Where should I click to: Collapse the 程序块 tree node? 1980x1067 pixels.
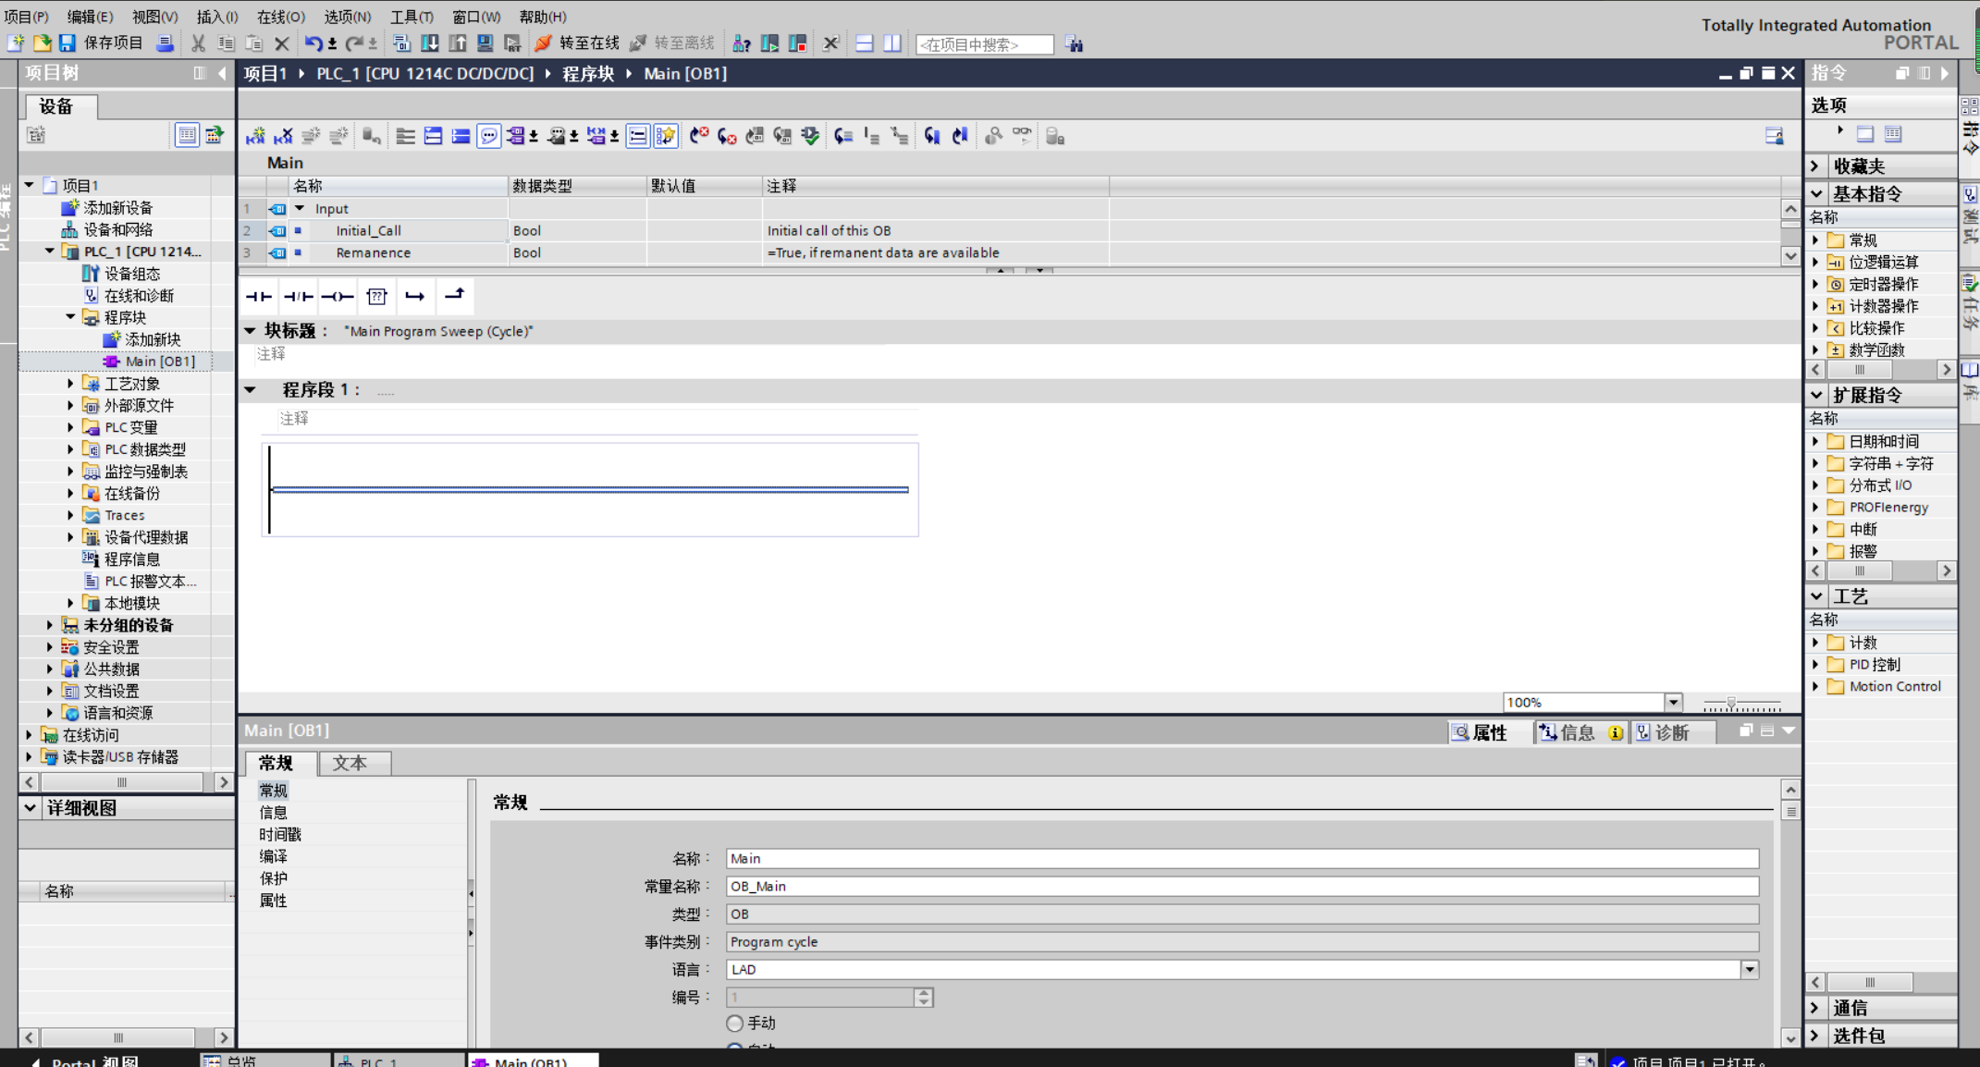69,317
